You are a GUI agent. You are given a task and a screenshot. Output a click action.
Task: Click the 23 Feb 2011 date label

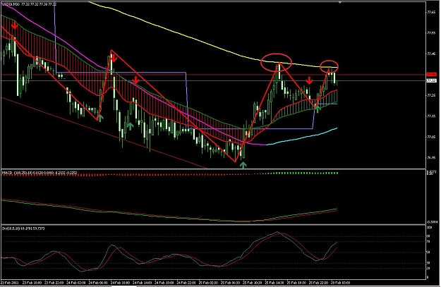[9, 283]
